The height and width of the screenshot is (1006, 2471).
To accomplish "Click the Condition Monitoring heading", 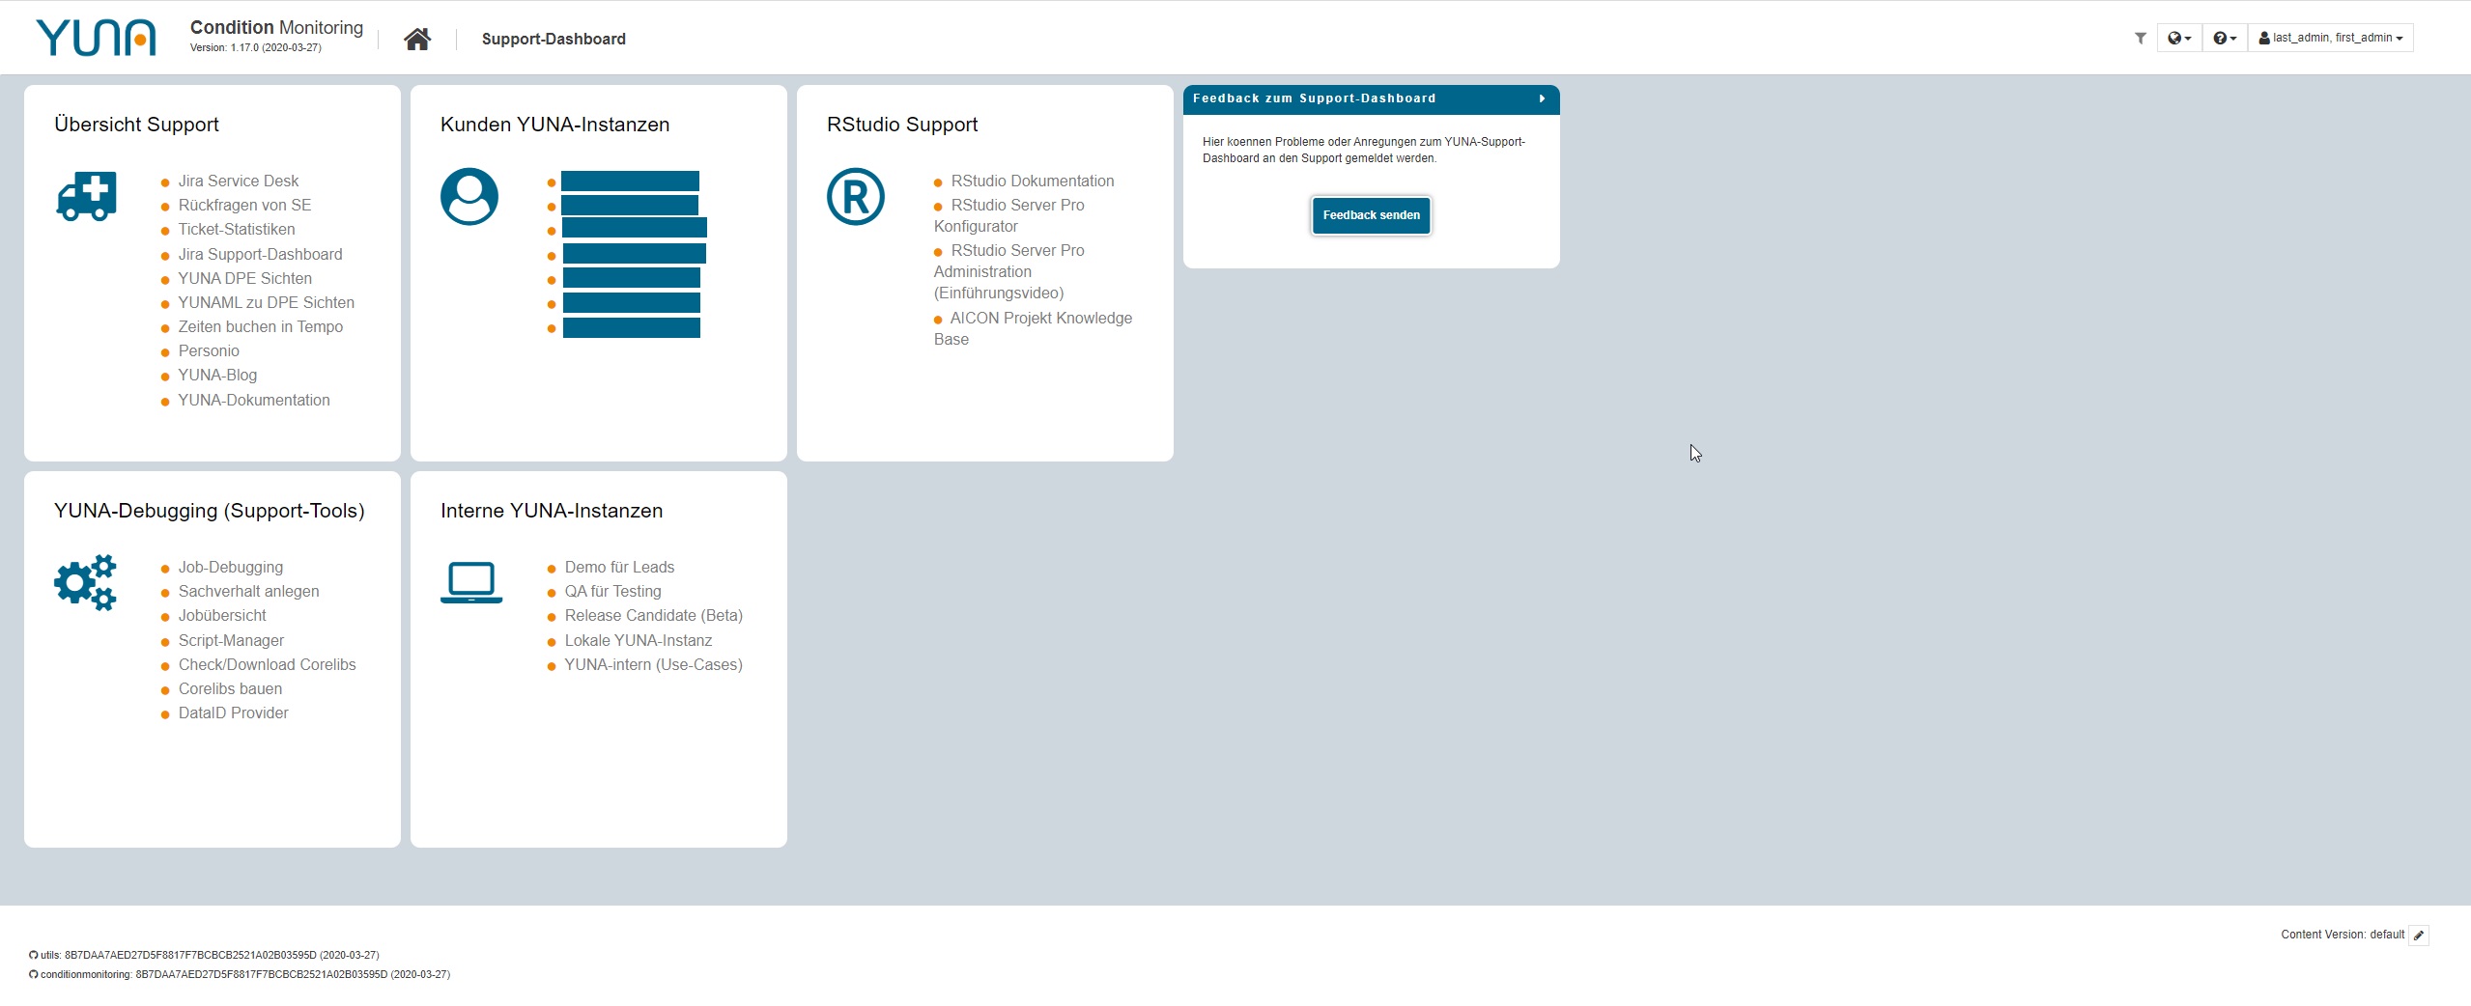I will 276,27.
